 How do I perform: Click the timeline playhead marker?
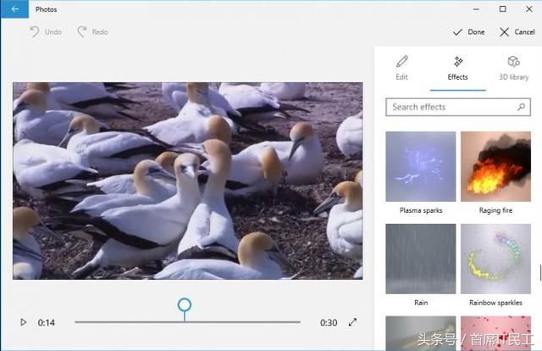pyautogui.click(x=184, y=305)
